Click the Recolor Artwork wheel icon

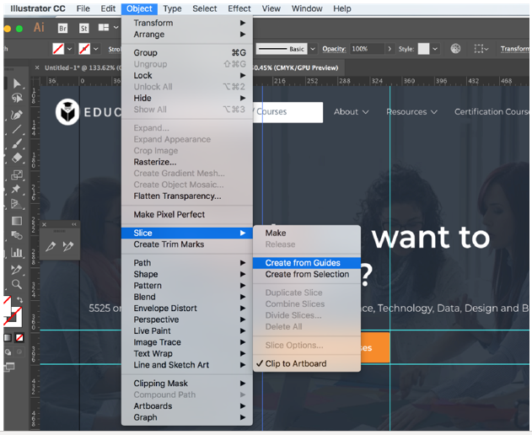[x=455, y=49]
